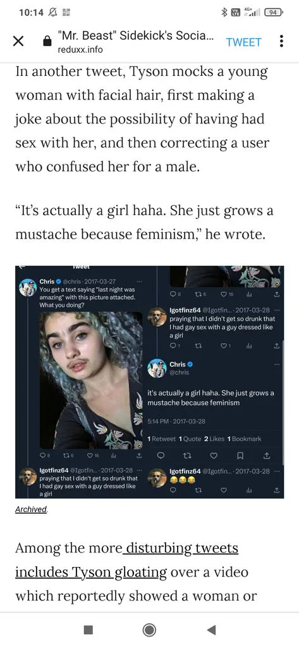Tap the Android circle home button
Image resolution: width=299 pixels, height=648 pixels.
[149, 630]
